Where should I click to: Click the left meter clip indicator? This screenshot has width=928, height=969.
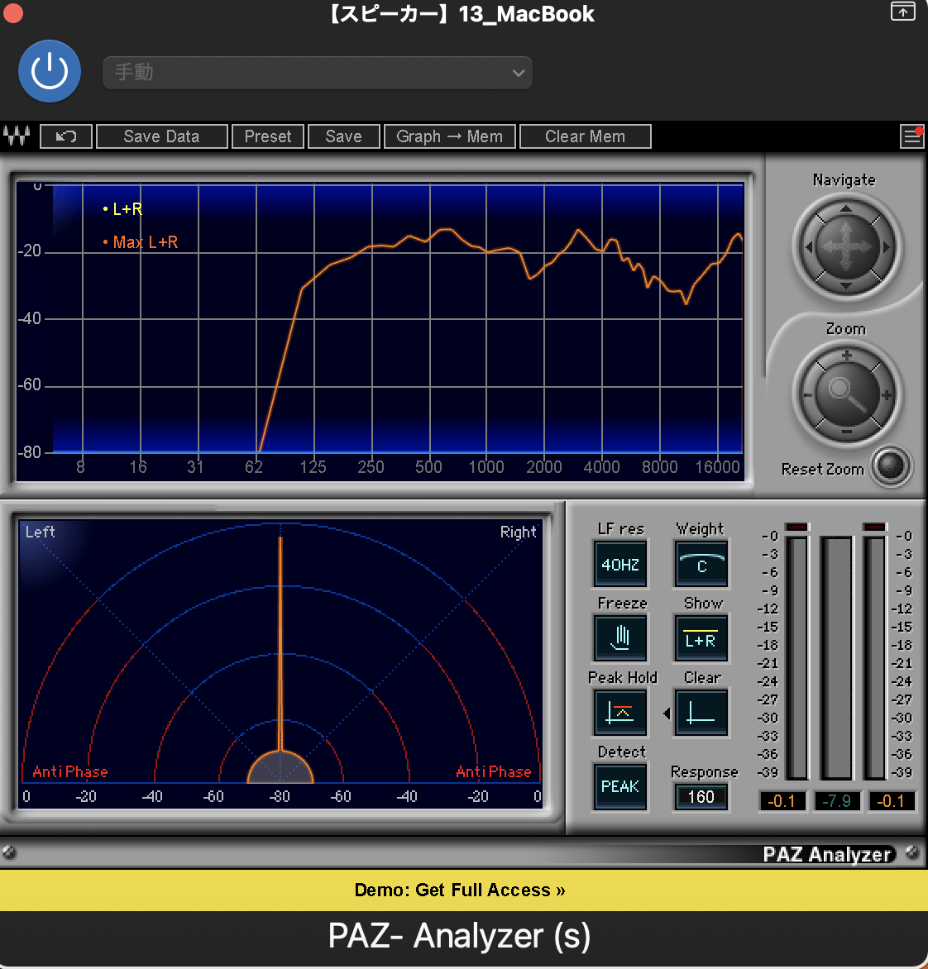pyautogui.click(x=797, y=527)
